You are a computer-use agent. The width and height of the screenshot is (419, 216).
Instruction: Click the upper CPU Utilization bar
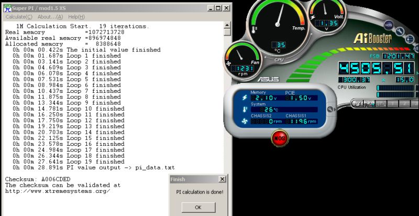pos(396,88)
